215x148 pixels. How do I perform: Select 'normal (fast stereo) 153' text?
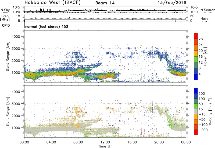point(46,26)
